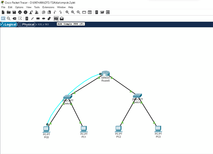The height and width of the screenshot is (154, 213).
Task: Select the Draw Ellipse tool
Action: (44, 19)
